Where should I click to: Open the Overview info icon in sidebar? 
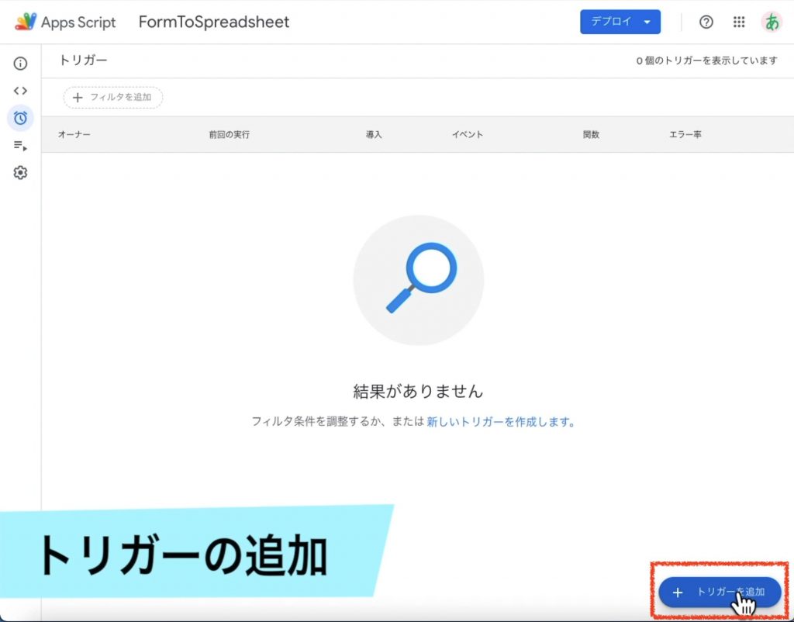20,64
